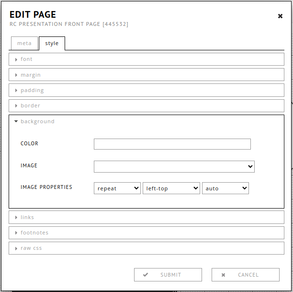Expand the font section

tap(27, 59)
